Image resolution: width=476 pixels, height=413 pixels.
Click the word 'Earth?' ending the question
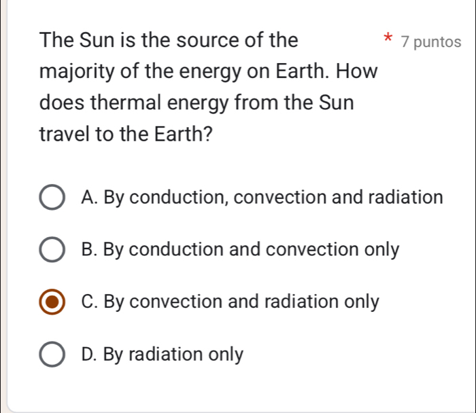pos(182,134)
